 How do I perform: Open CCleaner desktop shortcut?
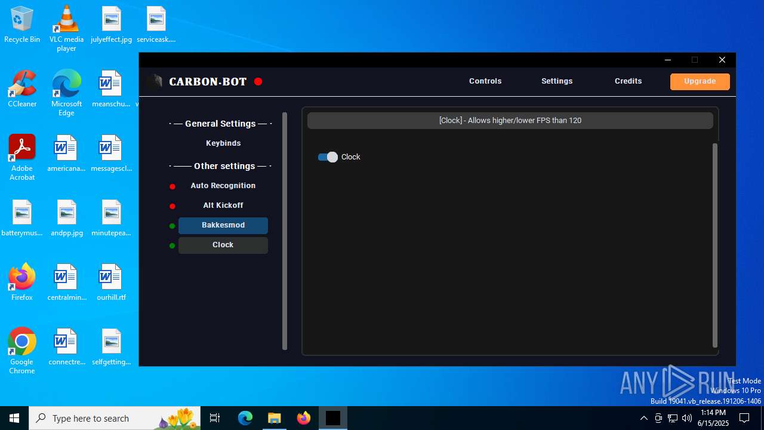[22, 90]
